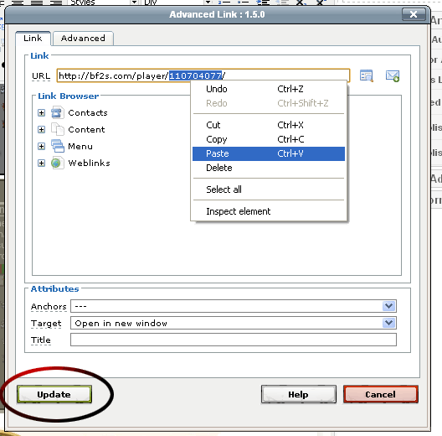Choose Paste from the context menu

point(269,153)
